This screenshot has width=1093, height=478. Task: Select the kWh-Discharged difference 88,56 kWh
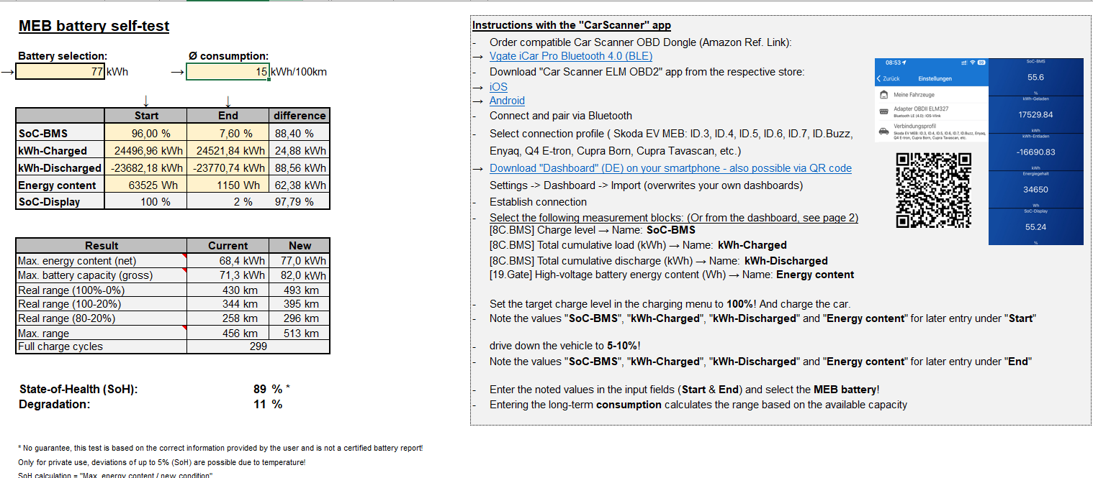(x=300, y=168)
